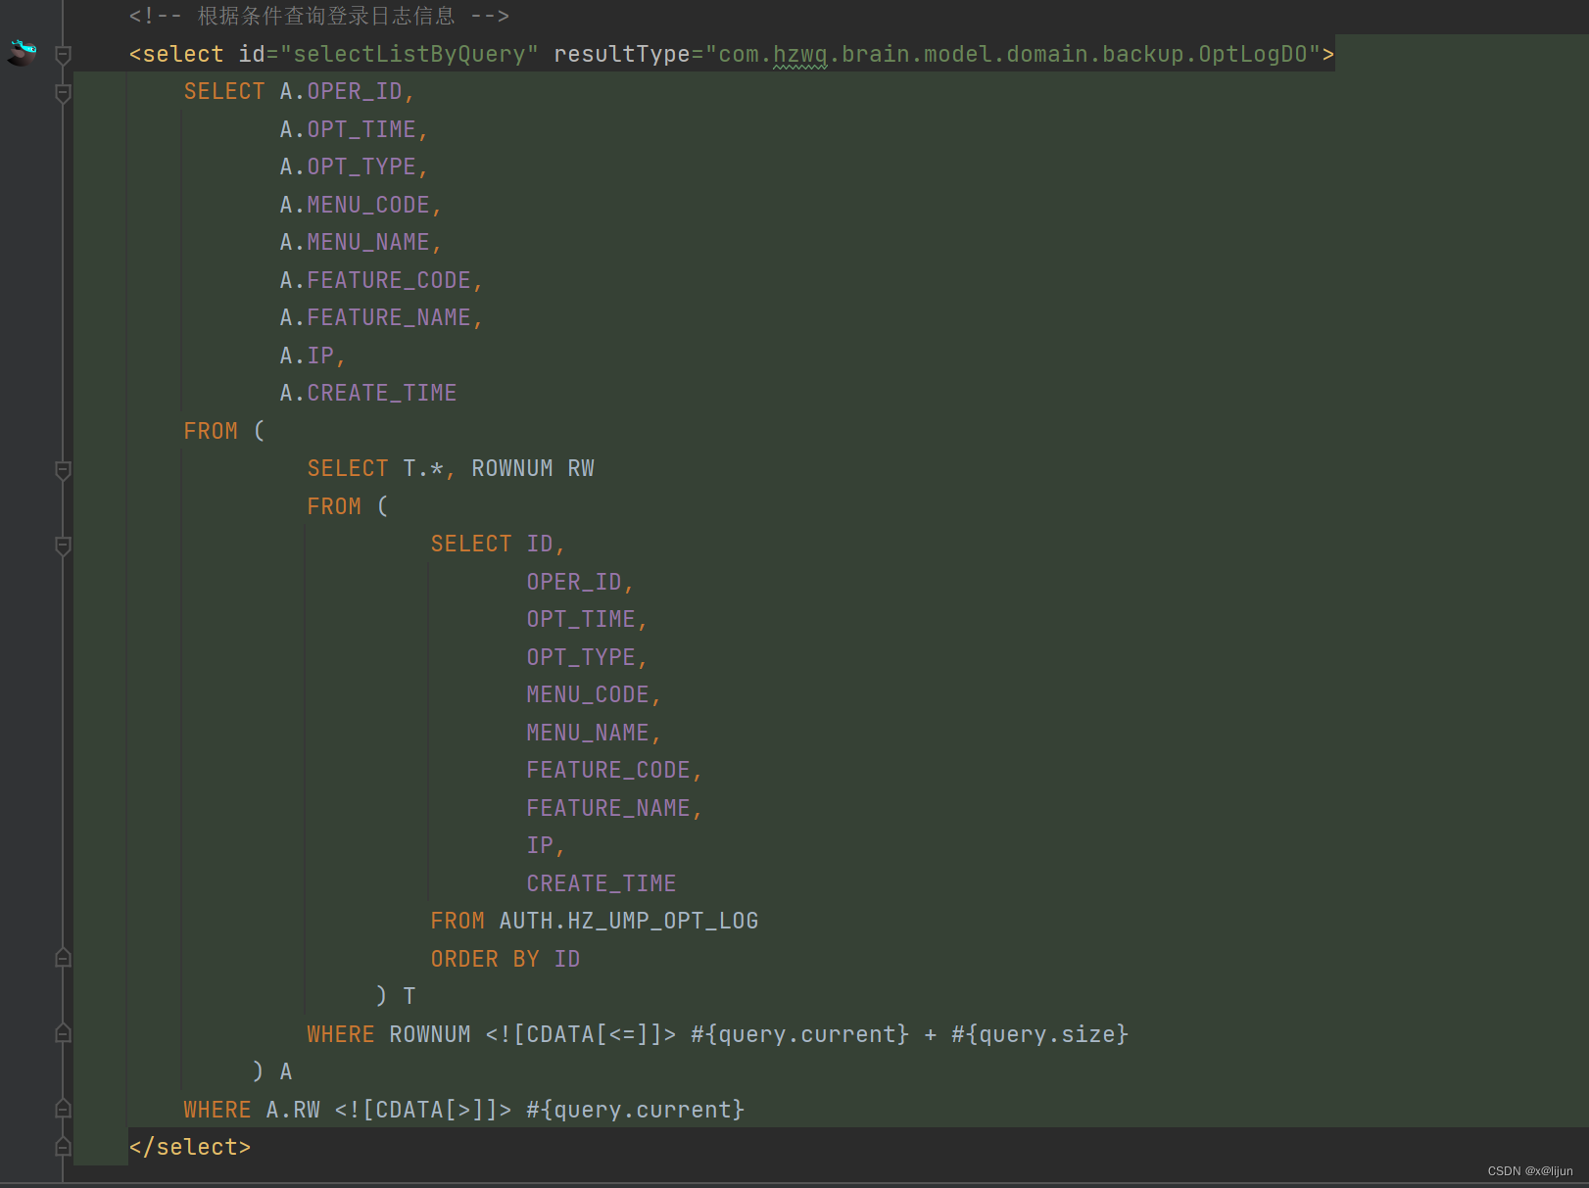1589x1188 pixels.
Task: Click the fold end marker beside ORDER BY ID
Action: coord(63,958)
